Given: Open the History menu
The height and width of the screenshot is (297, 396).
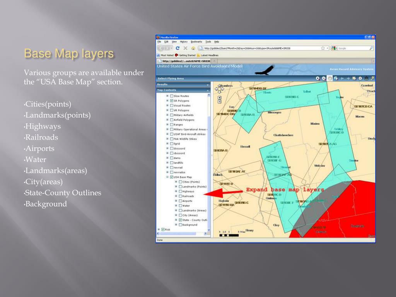Looking at the screenshot, I should pos(184,42).
